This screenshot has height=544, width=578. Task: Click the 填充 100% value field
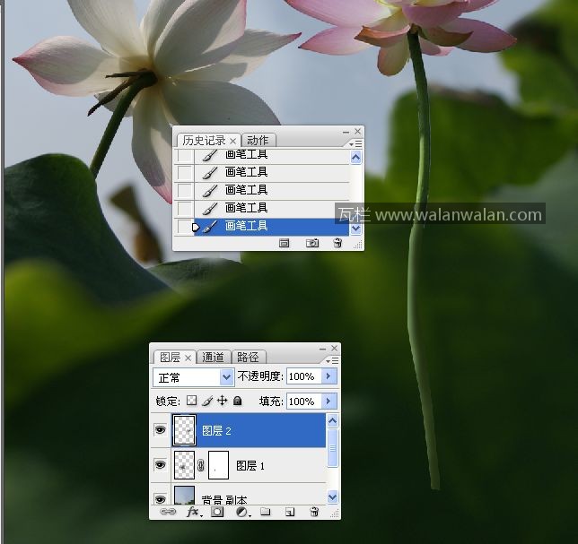tap(303, 401)
